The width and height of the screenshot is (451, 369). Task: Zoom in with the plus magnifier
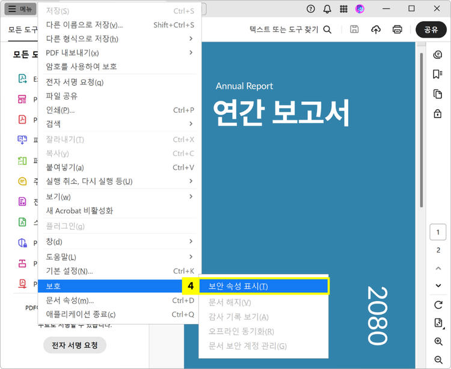point(438,341)
